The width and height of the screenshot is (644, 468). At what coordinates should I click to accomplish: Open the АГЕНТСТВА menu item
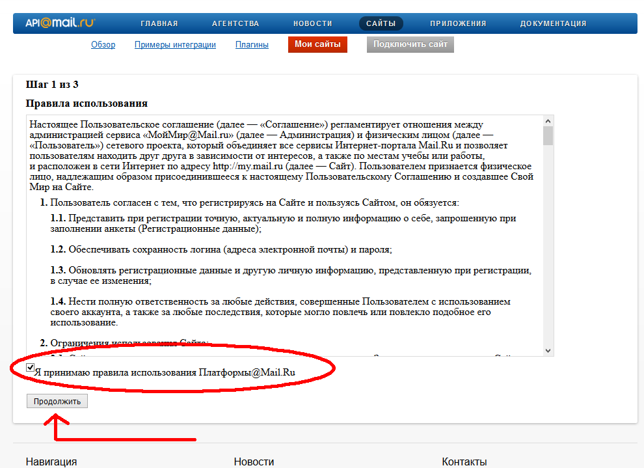click(x=235, y=23)
